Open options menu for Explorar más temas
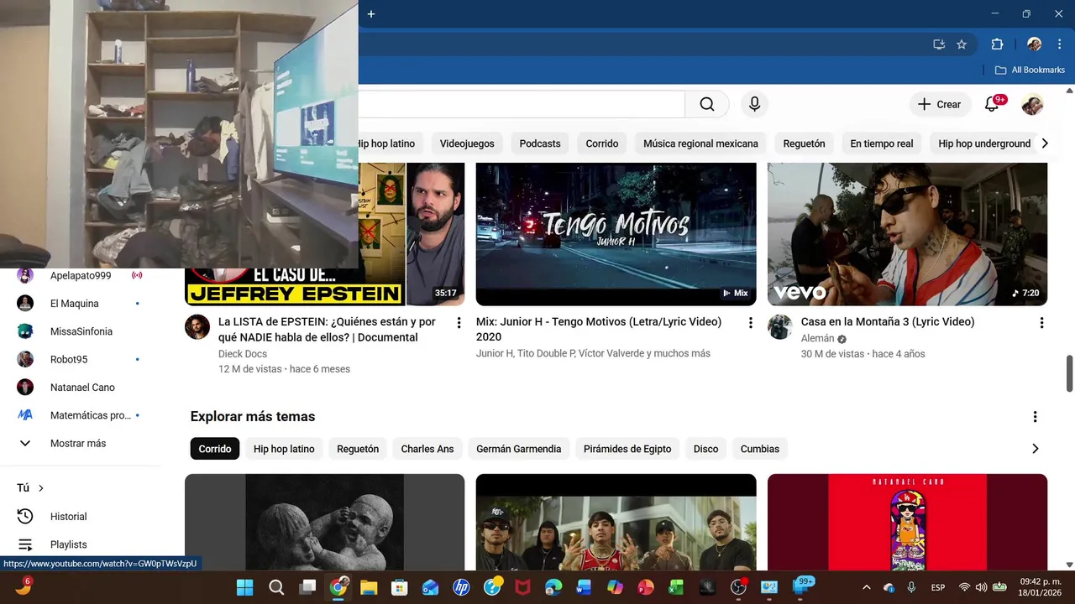The width and height of the screenshot is (1075, 604). (1035, 417)
